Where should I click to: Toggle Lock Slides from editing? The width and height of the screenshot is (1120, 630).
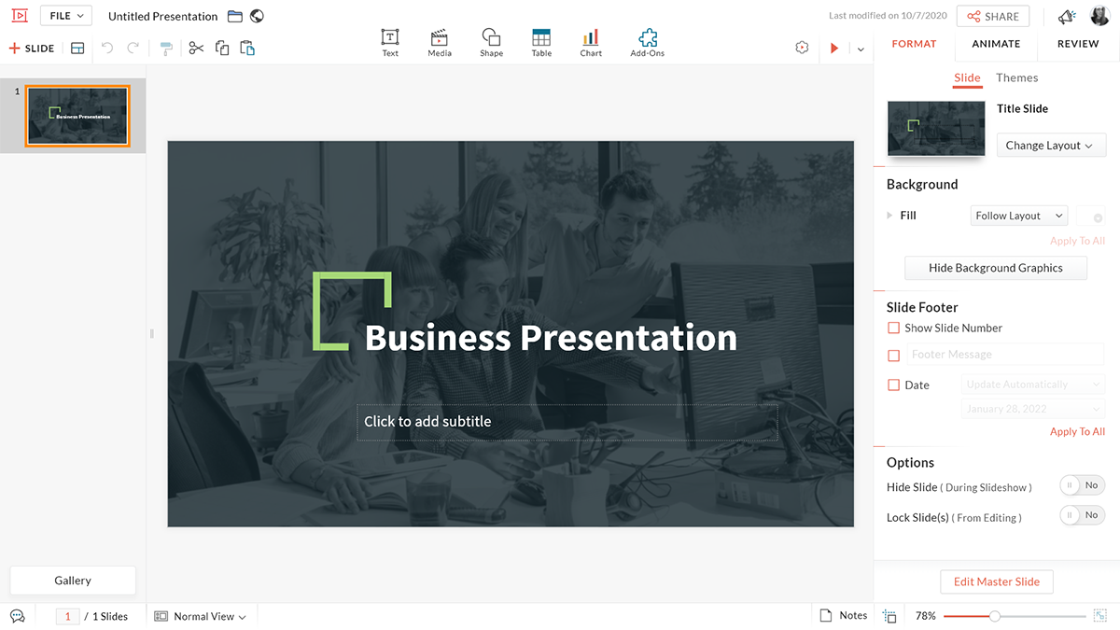(1082, 514)
